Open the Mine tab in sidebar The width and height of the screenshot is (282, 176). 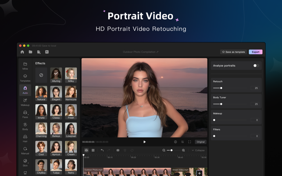click(25, 66)
